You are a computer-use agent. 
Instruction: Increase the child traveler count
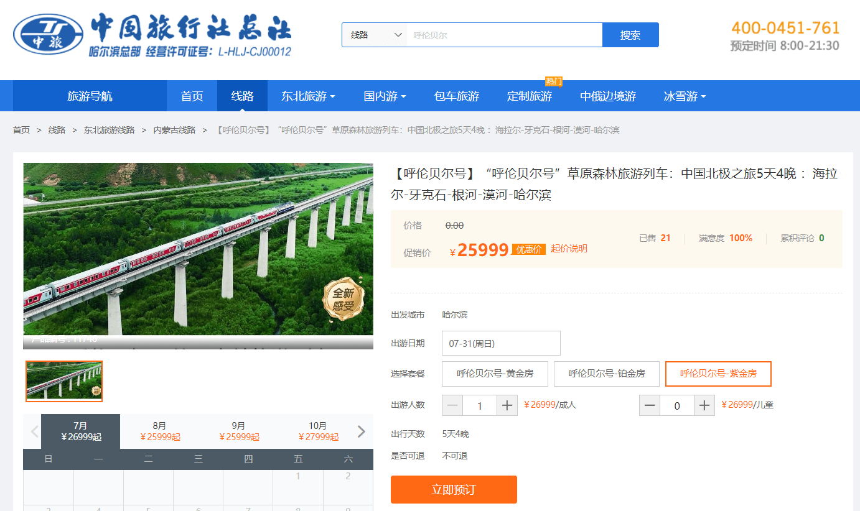(704, 405)
